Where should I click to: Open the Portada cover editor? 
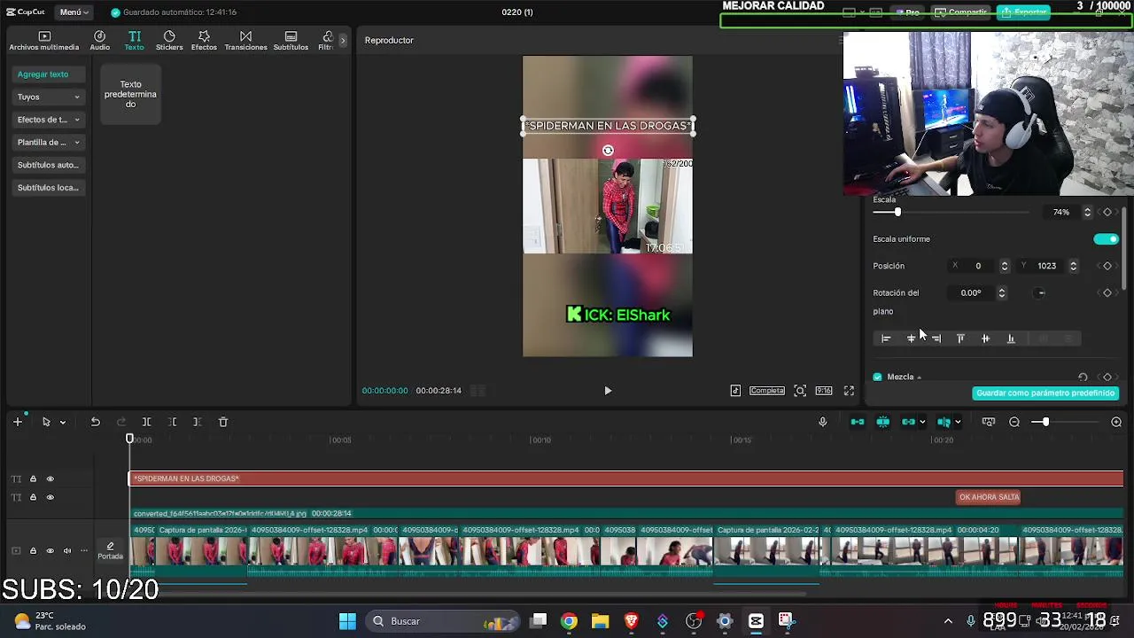(110, 551)
